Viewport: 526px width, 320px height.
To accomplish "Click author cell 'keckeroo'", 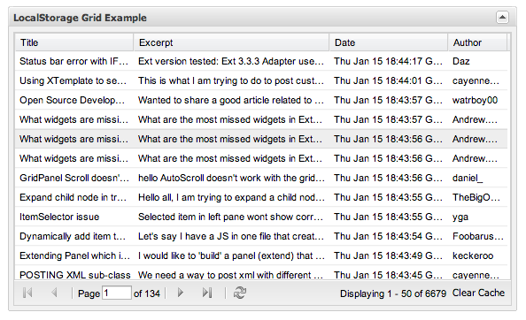I will click(x=473, y=255).
